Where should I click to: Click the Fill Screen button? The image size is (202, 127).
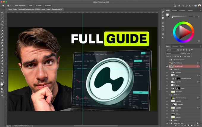(x=48, y=6)
